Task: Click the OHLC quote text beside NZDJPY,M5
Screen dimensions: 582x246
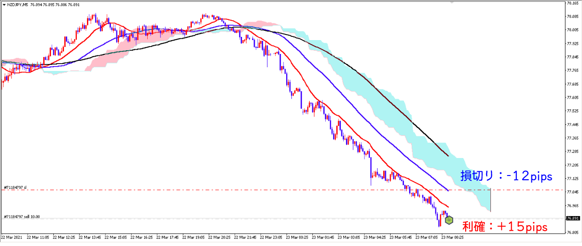Action: pos(56,4)
